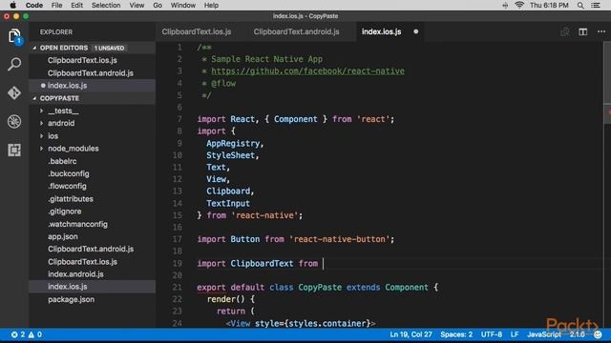Open ClipboardText.ios.js in Open Editors list
Screen dimensions: 611x343
(93, 60)
